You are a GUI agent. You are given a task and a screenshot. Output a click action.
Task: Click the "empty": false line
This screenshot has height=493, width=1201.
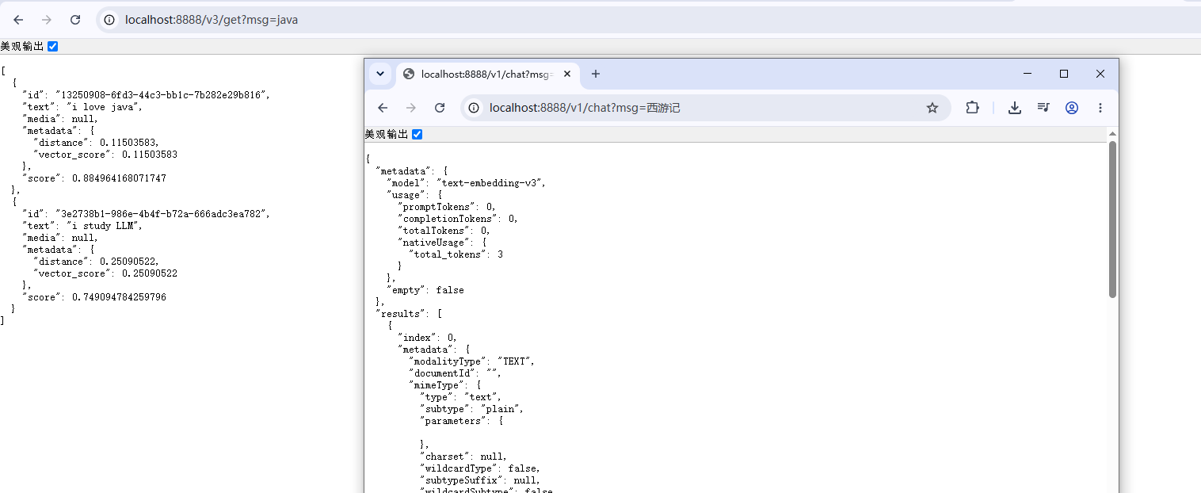point(425,290)
